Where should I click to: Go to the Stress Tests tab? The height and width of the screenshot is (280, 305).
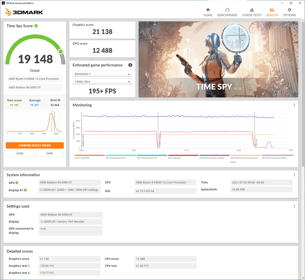[252, 12]
